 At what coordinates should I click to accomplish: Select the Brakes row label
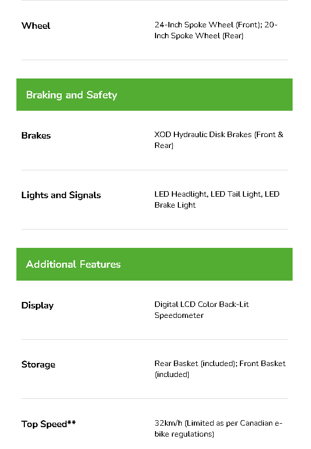36,136
